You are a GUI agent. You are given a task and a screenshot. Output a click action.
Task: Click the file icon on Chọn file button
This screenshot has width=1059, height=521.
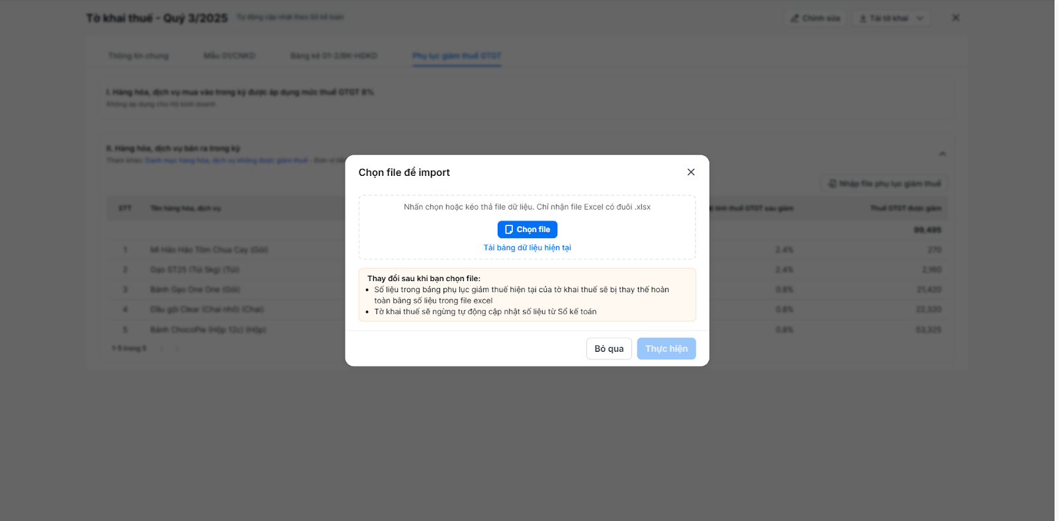(x=509, y=229)
